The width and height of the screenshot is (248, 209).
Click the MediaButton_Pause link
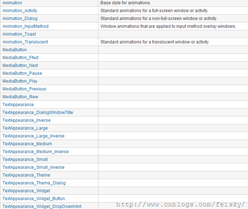[22, 73]
